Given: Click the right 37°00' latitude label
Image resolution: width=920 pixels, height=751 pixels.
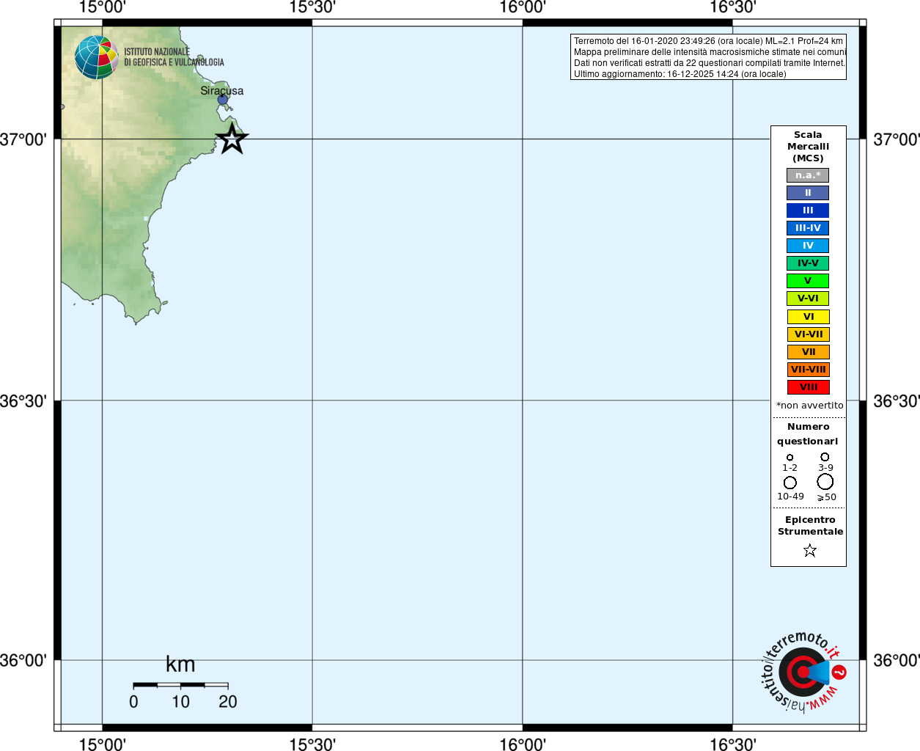Looking at the screenshot, I should tap(897, 139).
